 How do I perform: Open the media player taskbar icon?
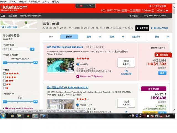click(12, 116)
